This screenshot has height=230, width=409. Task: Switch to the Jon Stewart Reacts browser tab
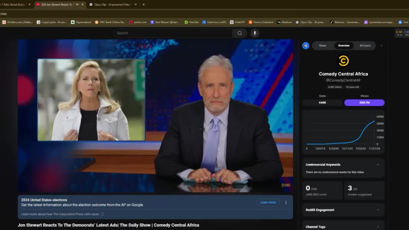(60, 4)
